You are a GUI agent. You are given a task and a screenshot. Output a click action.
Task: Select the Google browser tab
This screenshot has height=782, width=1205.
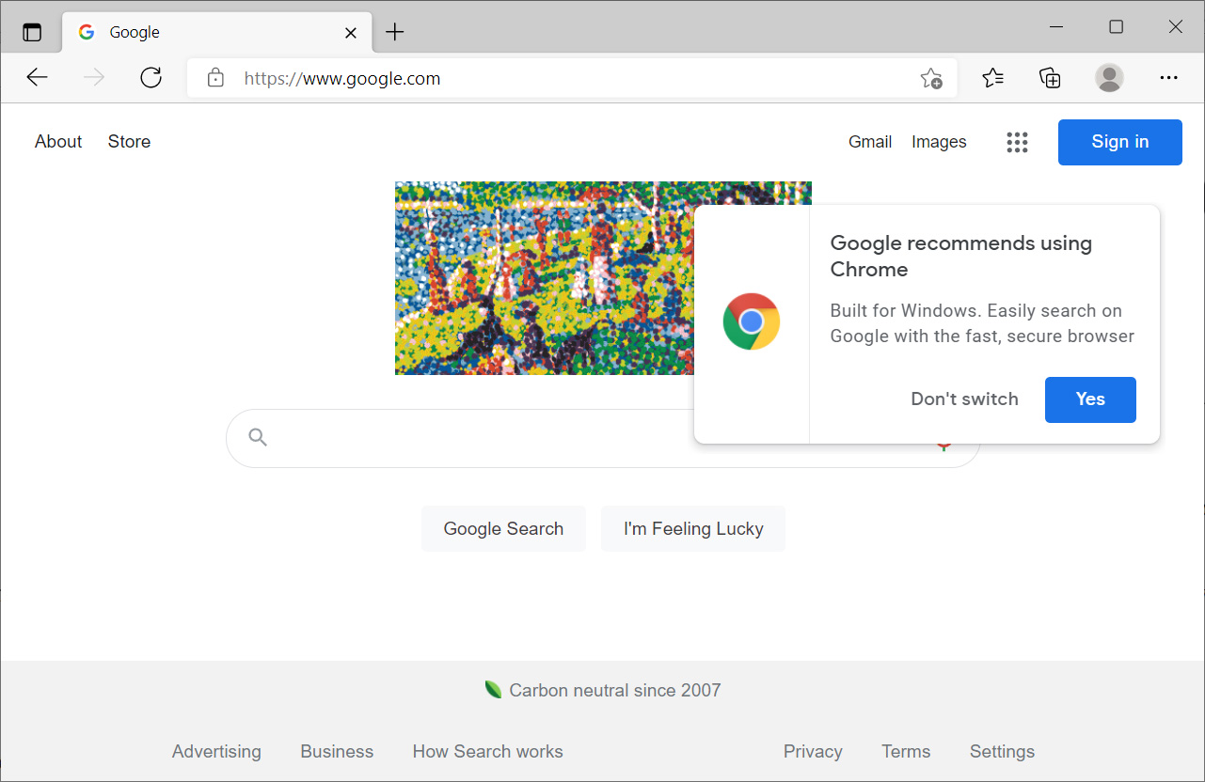217,32
